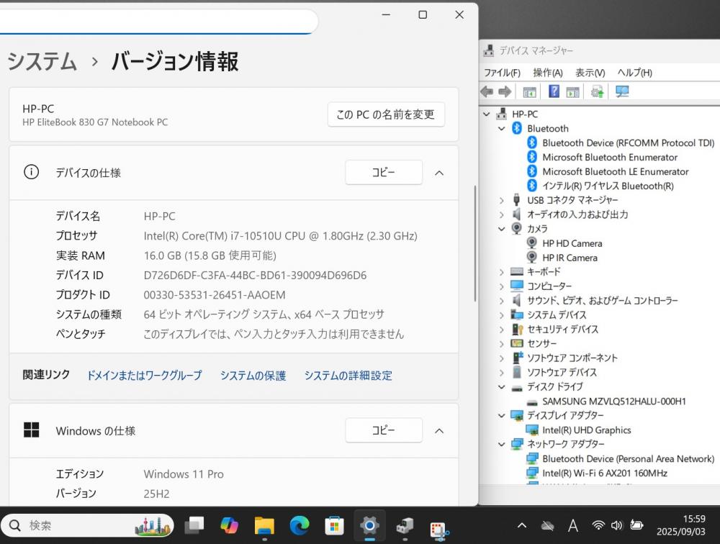Copy device specs with コピー button

click(384, 172)
